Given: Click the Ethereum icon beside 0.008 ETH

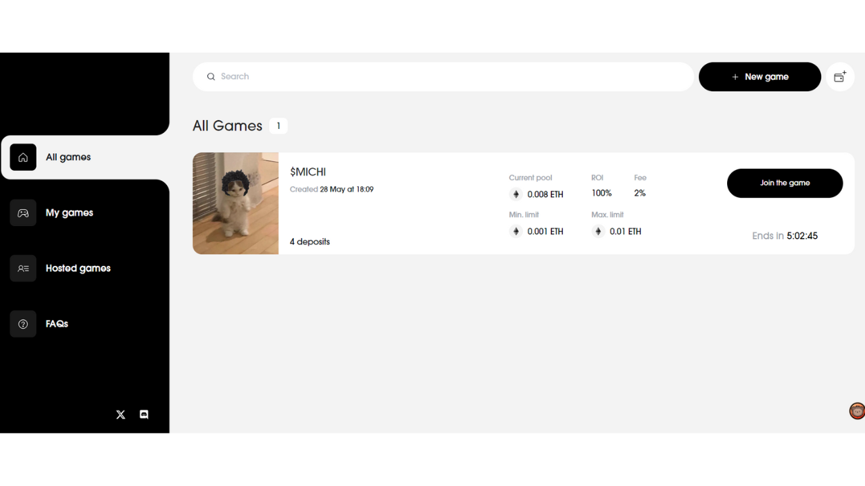Looking at the screenshot, I should pyautogui.click(x=516, y=194).
